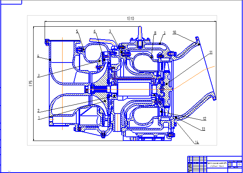Select part callout number 8

click(x=155, y=33)
